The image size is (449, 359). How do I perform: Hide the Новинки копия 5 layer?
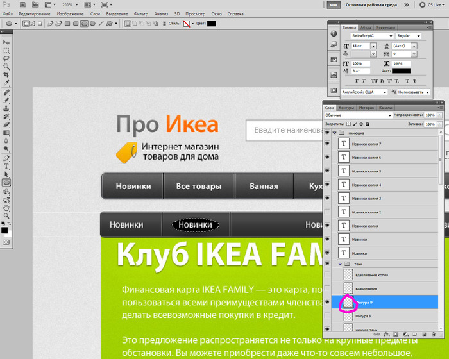[x=327, y=171]
